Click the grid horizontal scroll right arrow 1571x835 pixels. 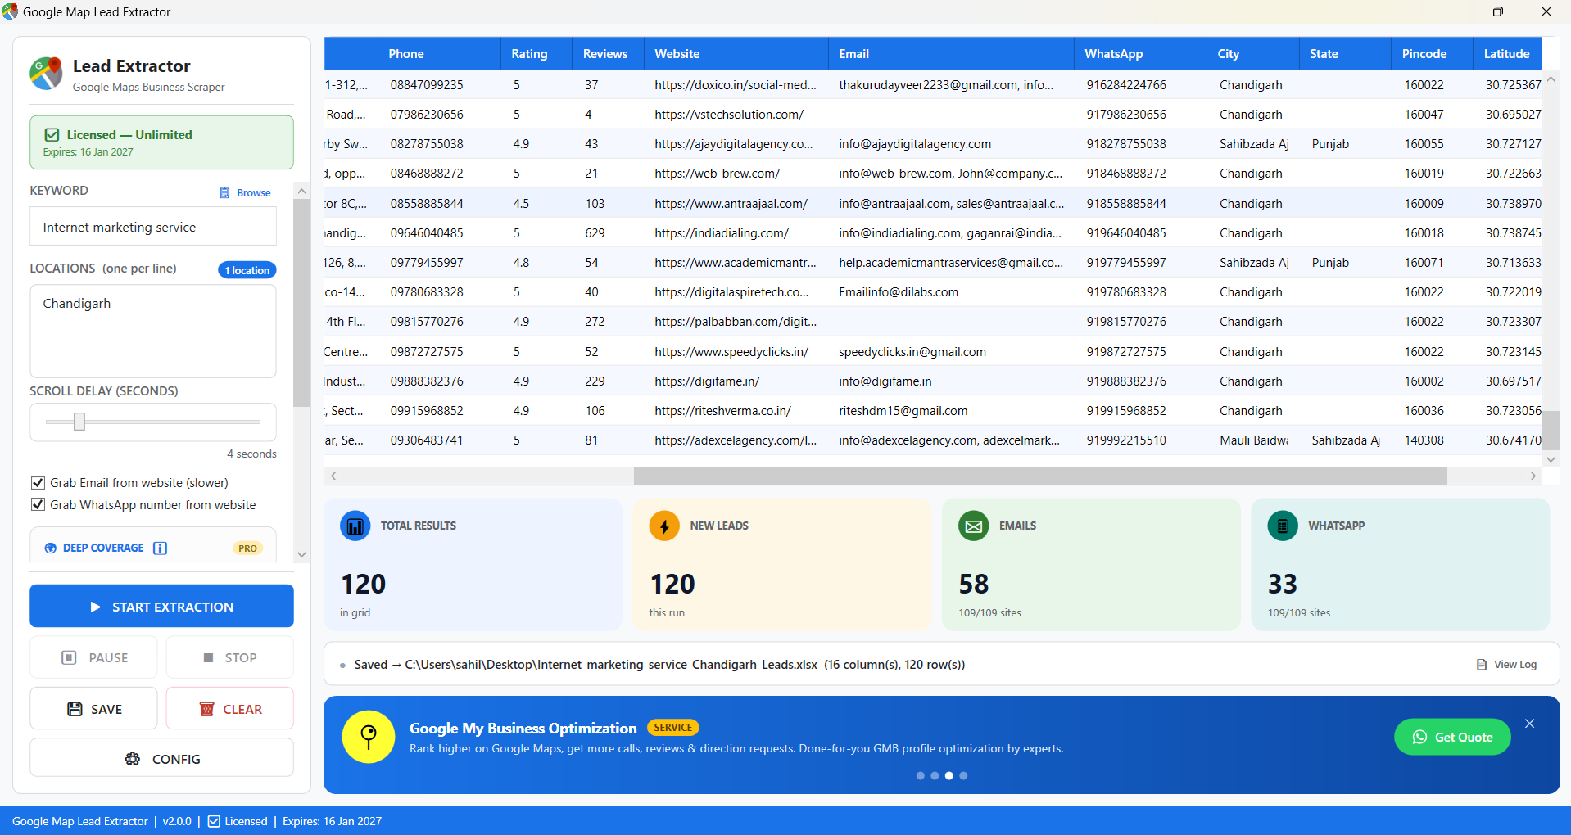[1533, 476]
